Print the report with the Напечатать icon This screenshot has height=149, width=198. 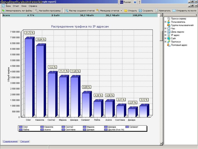pos(157,11)
